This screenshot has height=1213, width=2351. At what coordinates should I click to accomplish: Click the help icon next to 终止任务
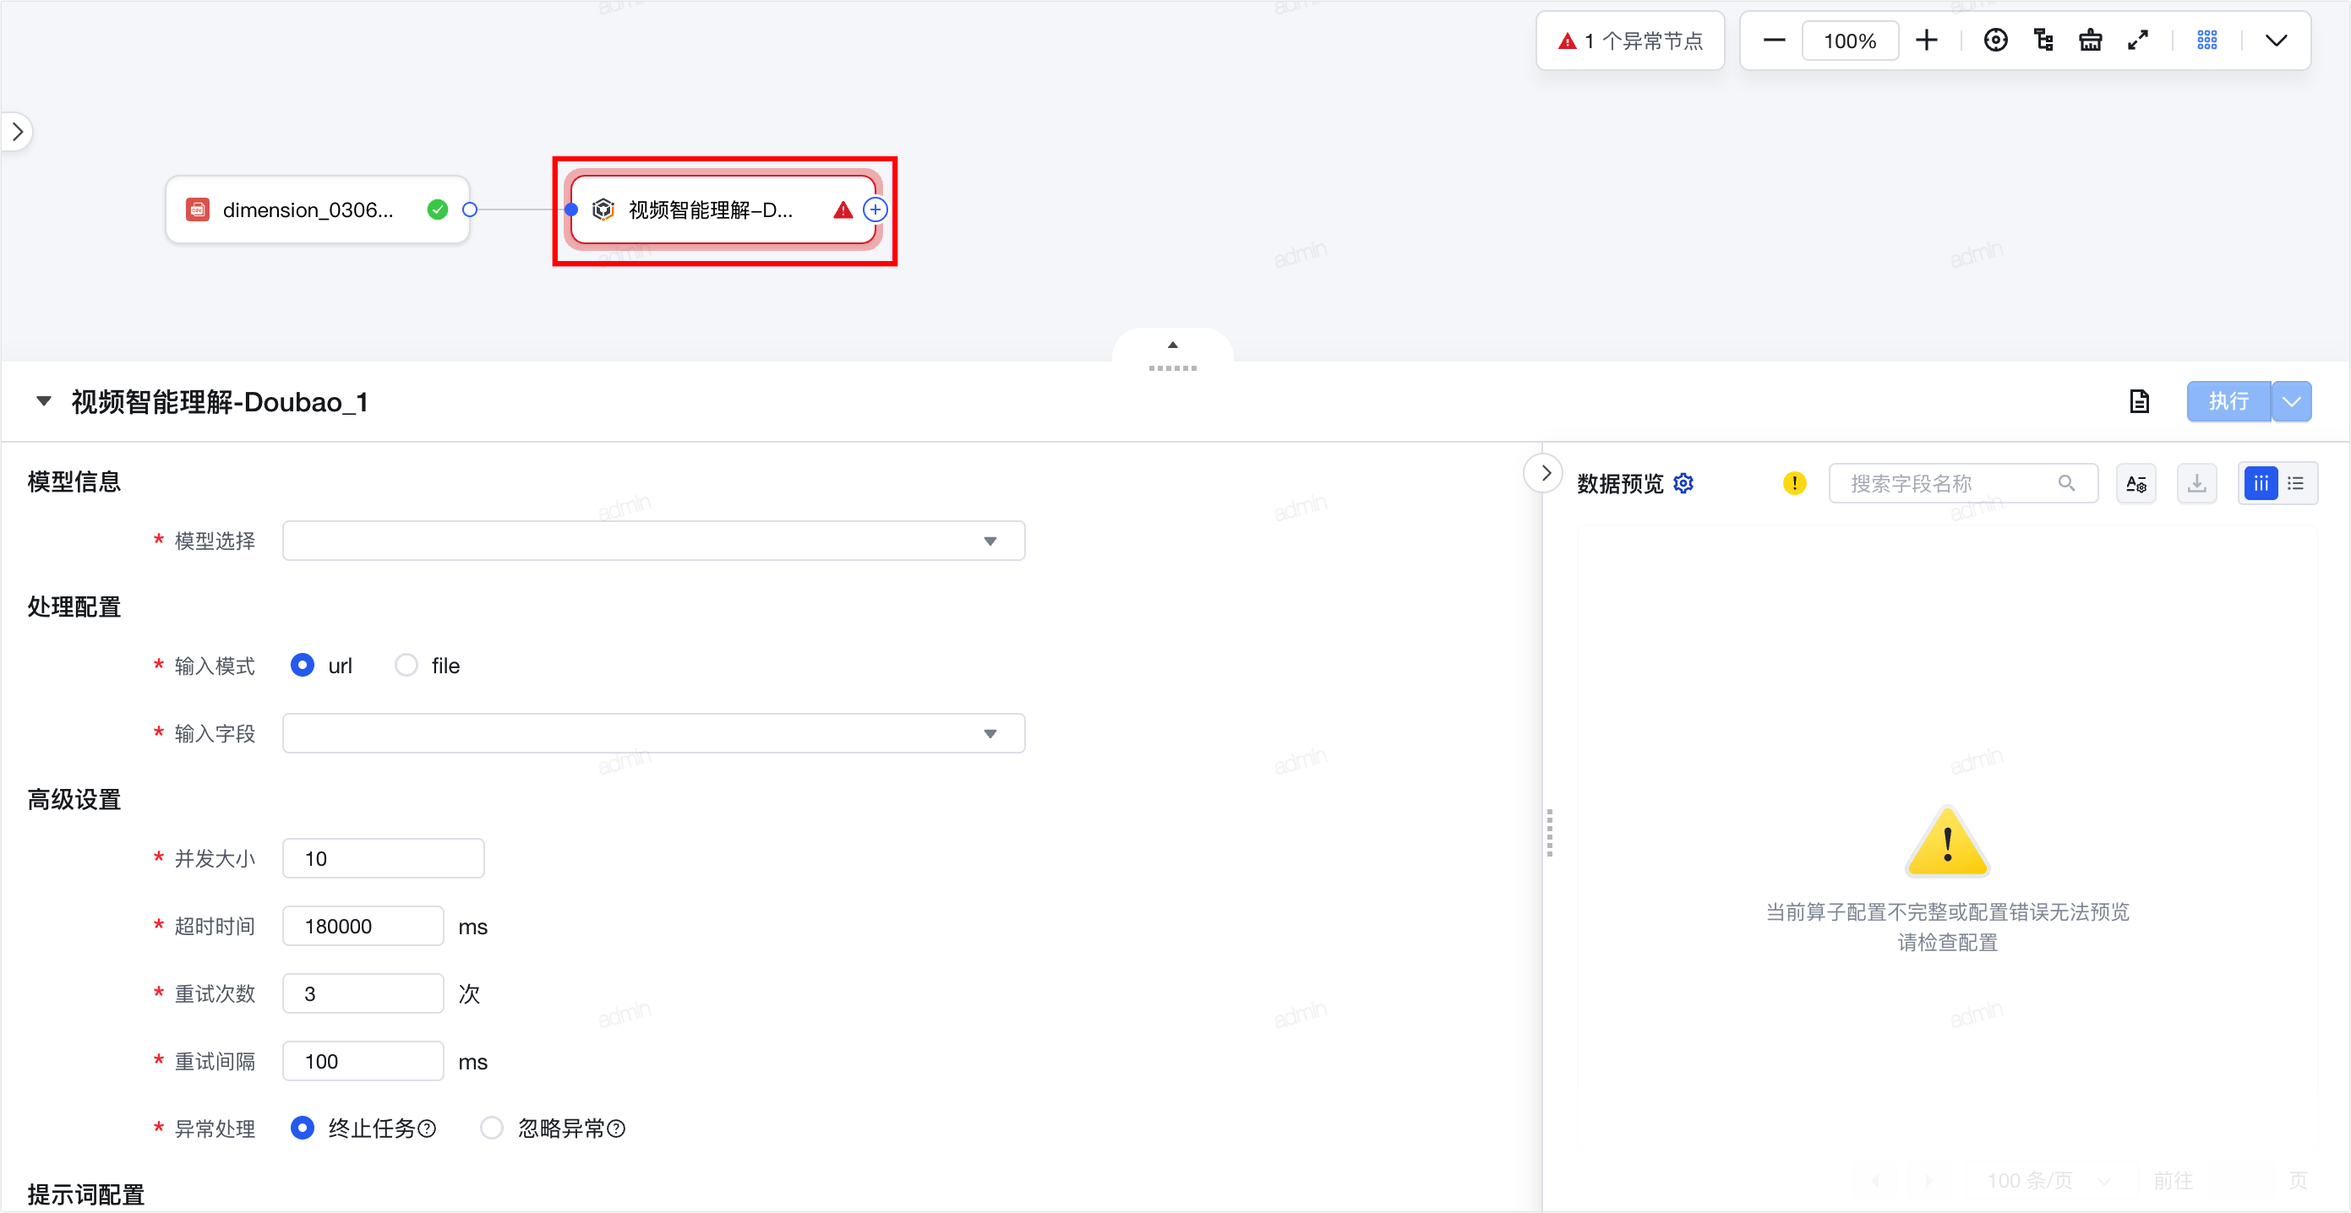427,1129
